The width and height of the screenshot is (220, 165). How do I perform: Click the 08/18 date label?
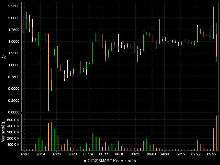[x=120, y=154]
